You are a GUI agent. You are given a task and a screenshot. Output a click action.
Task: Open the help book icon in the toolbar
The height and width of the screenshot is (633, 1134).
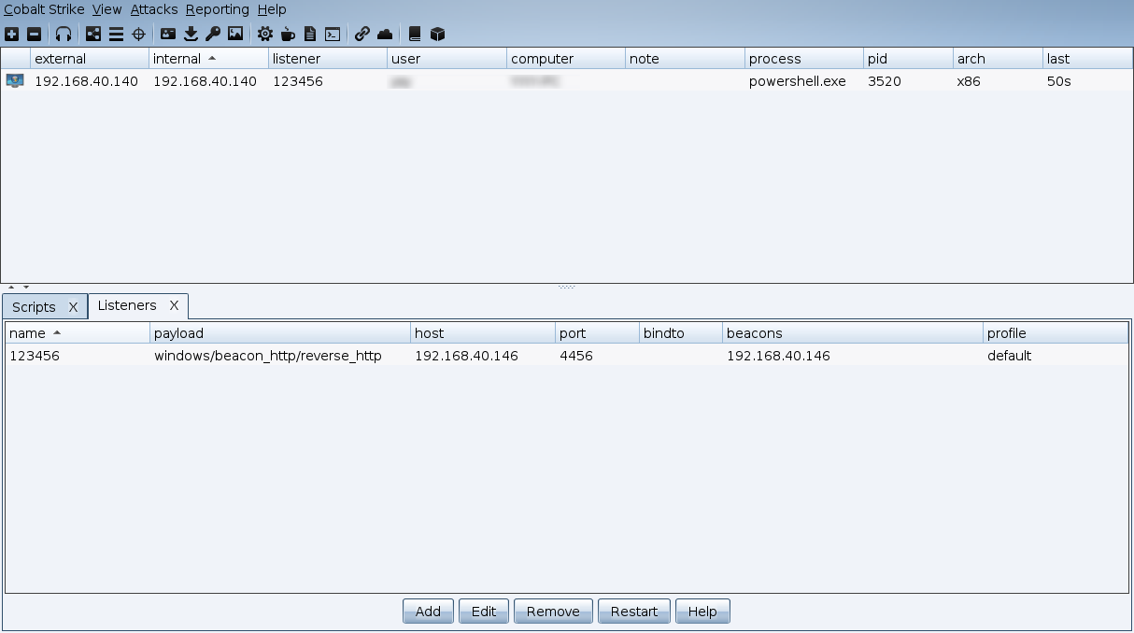coord(415,34)
